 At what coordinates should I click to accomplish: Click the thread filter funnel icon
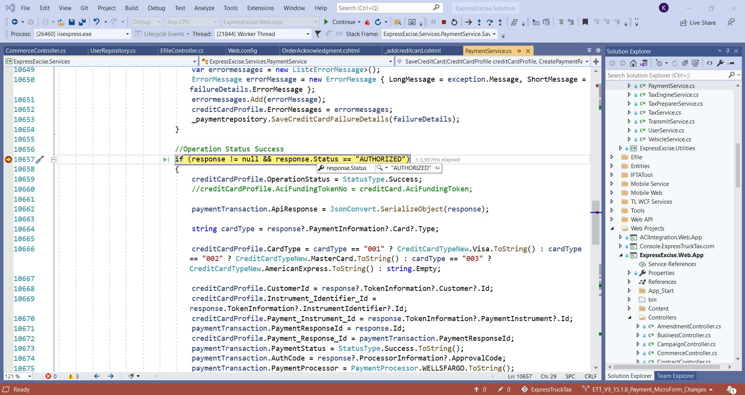318,34
